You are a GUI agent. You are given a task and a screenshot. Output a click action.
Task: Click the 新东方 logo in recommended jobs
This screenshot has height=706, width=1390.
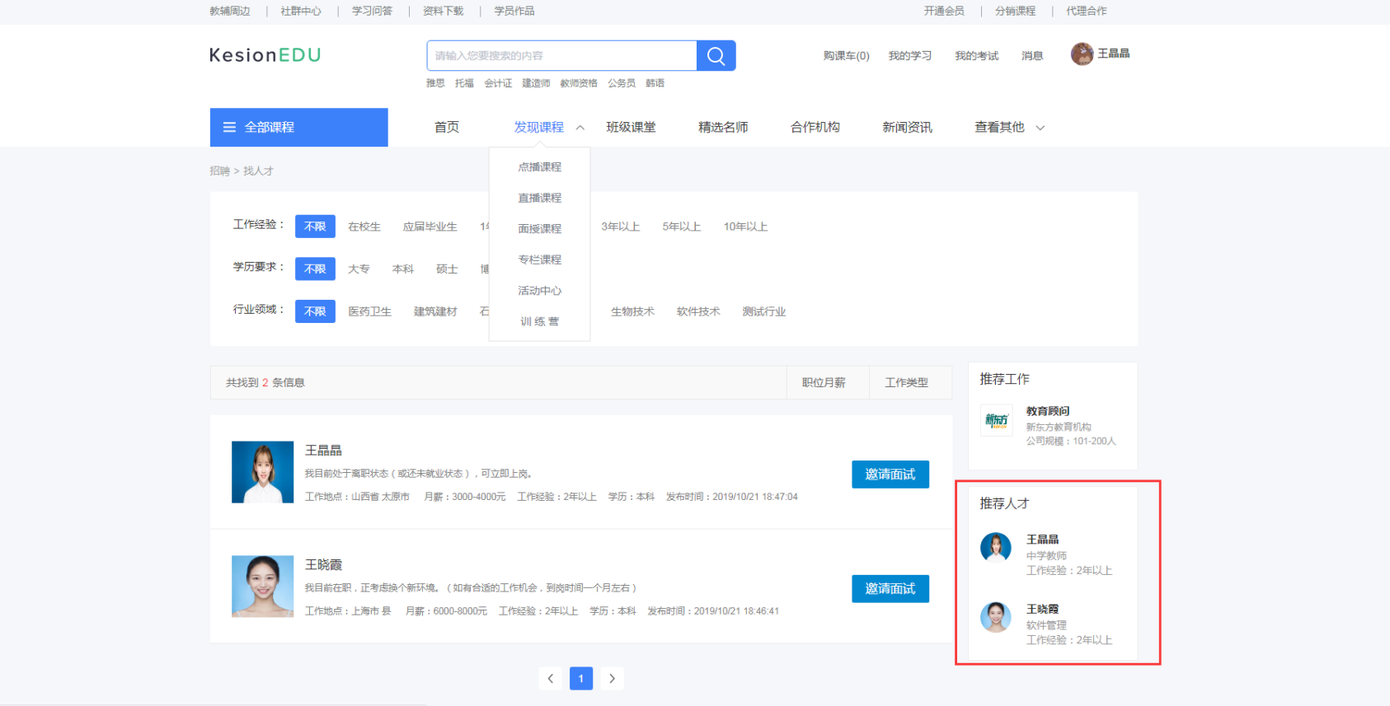(x=996, y=420)
